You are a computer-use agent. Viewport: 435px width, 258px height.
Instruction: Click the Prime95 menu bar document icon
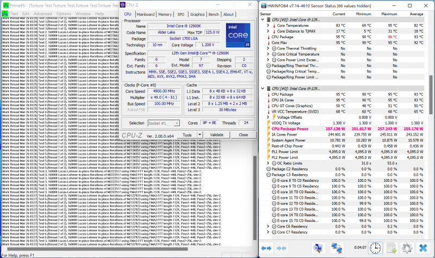click(x=5, y=14)
